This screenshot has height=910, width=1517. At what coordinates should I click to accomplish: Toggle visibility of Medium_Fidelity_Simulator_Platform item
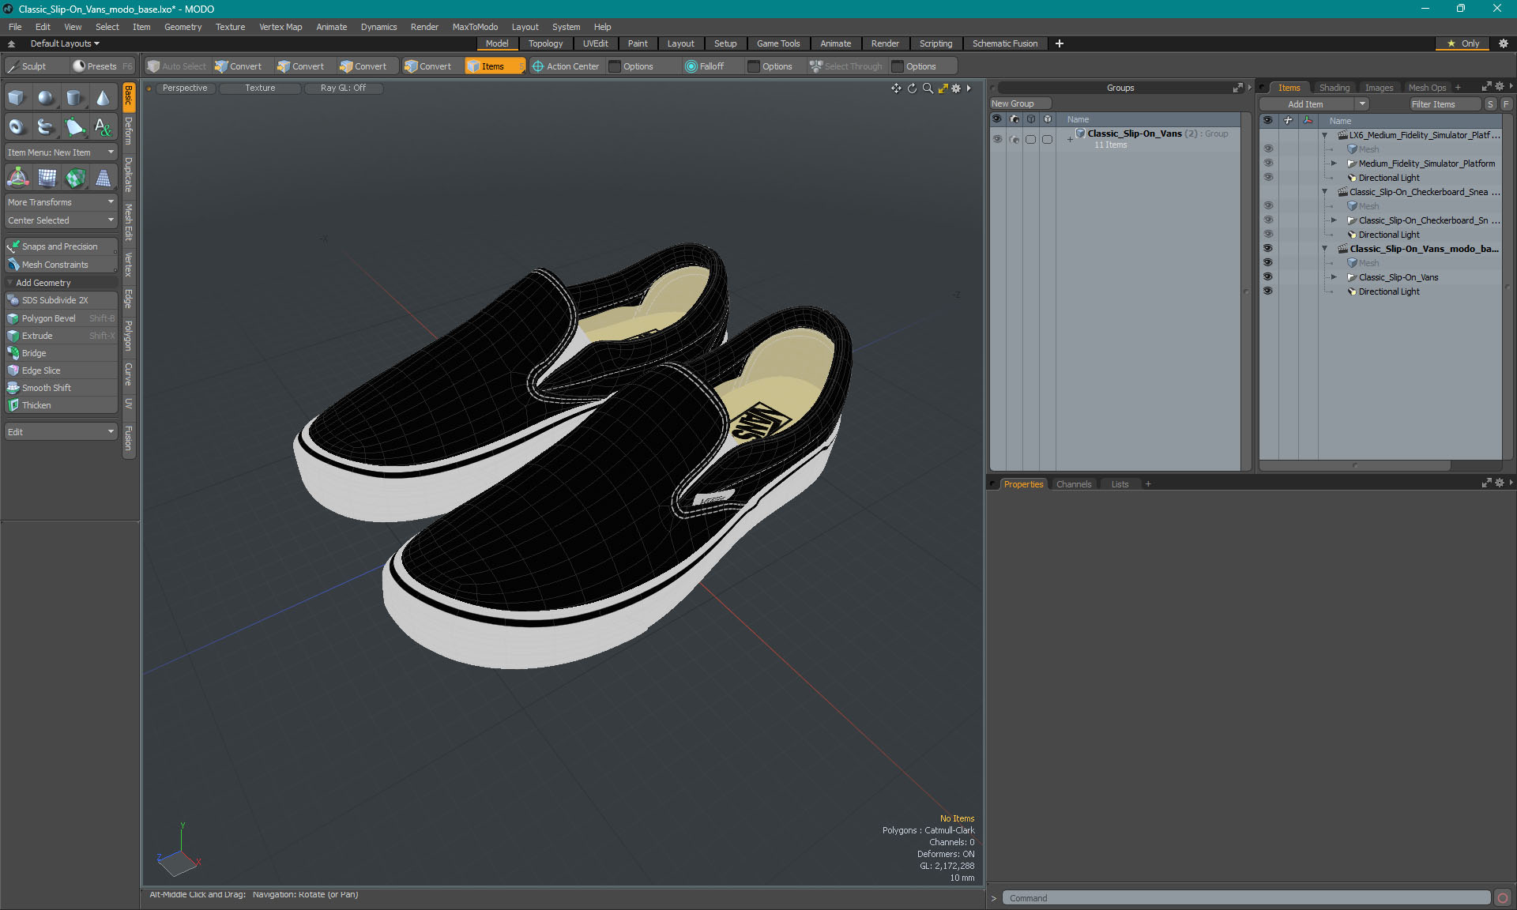(x=1268, y=163)
